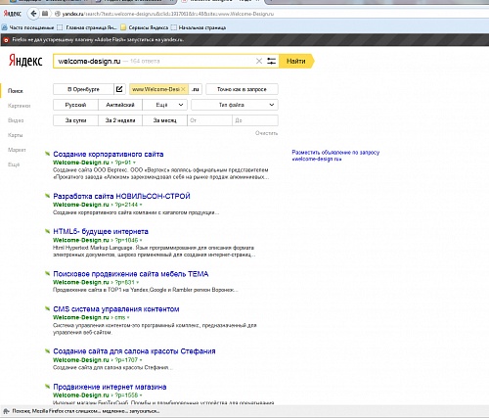The image size is (489, 418).
Task: Toggle the 'За 2 недели' time filter
Action: point(120,120)
